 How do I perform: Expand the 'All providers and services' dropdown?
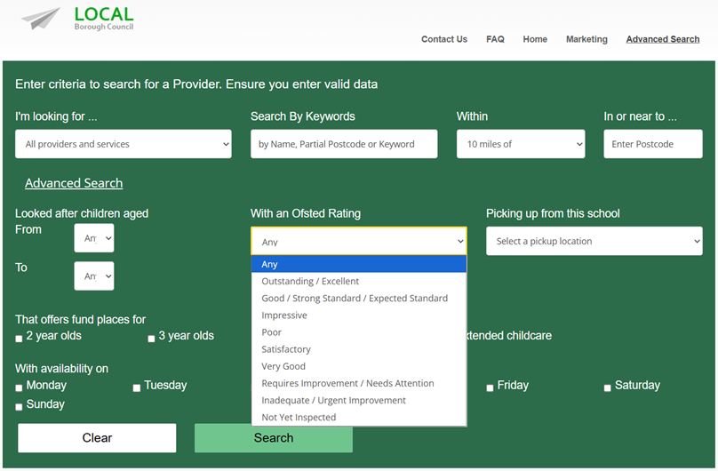click(123, 144)
